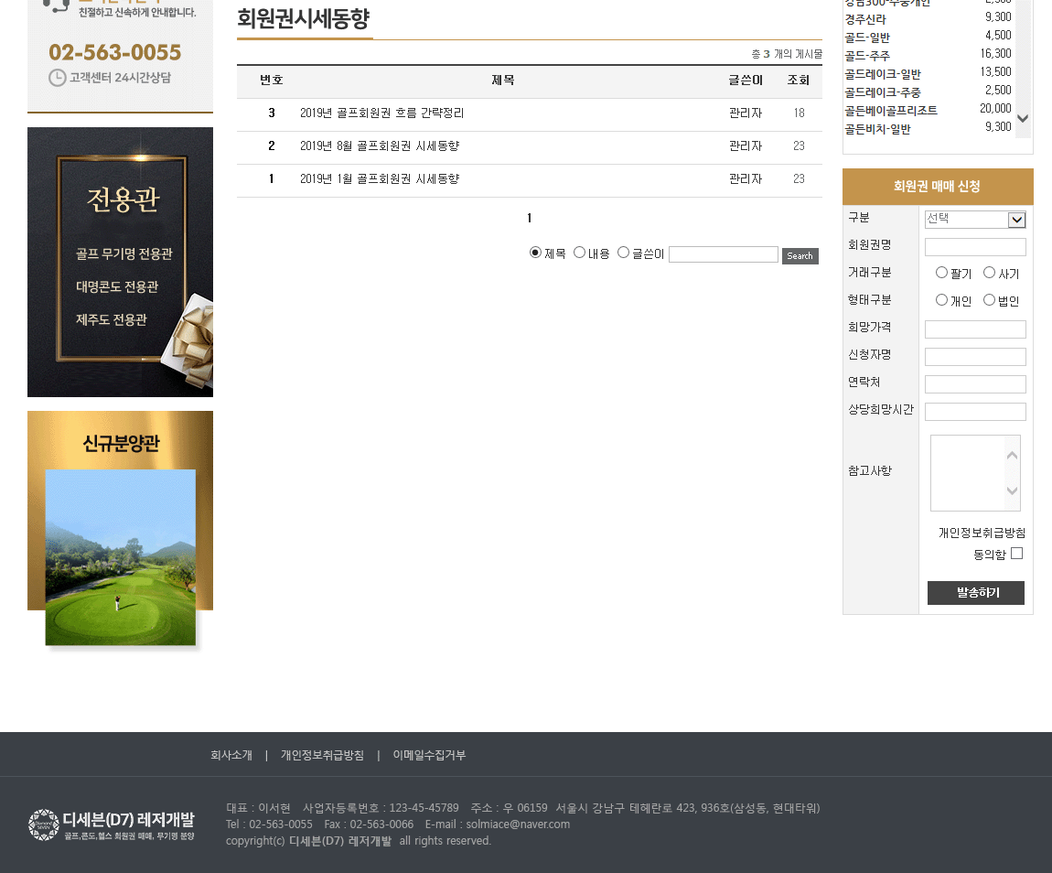The width and height of the screenshot is (1052, 873).
Task: Click the board search text field
Action: point(723,254)
